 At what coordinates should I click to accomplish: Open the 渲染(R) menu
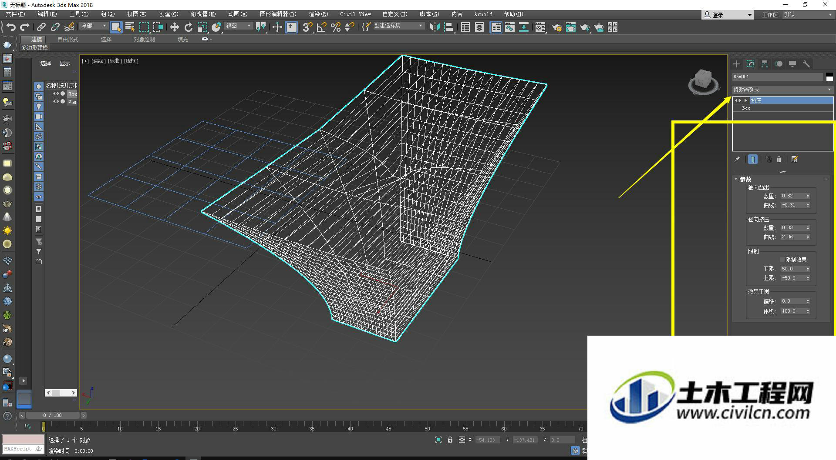click(318, 14)
